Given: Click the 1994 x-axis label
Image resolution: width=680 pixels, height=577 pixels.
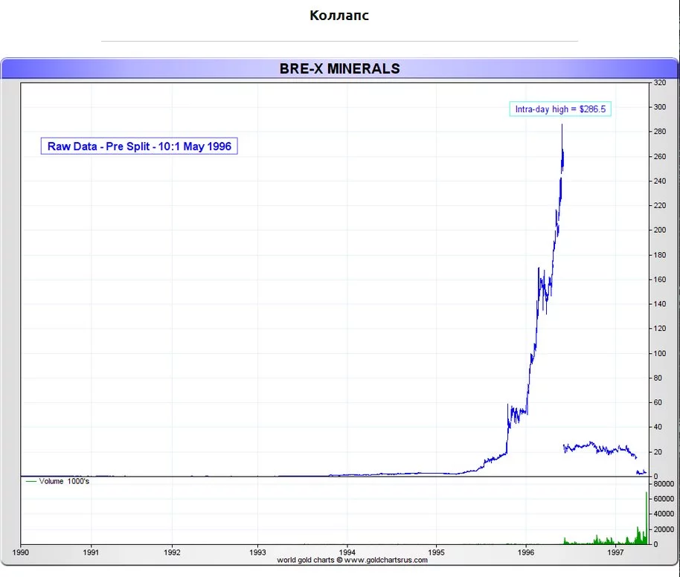Looking at the screenshot, I should point(347,552).
